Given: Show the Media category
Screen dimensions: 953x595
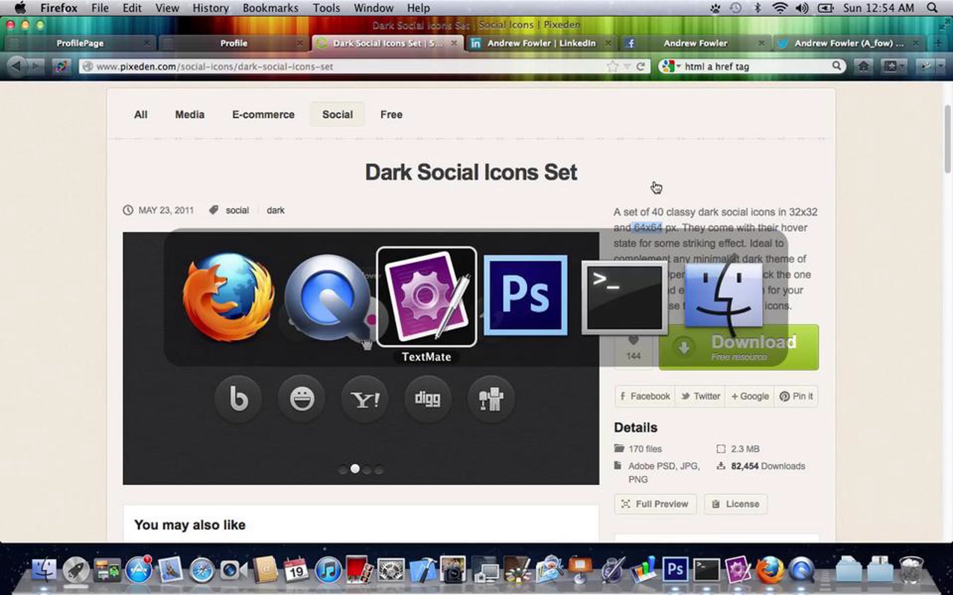Looking at the screenshot, I should [x=190, y=115].
